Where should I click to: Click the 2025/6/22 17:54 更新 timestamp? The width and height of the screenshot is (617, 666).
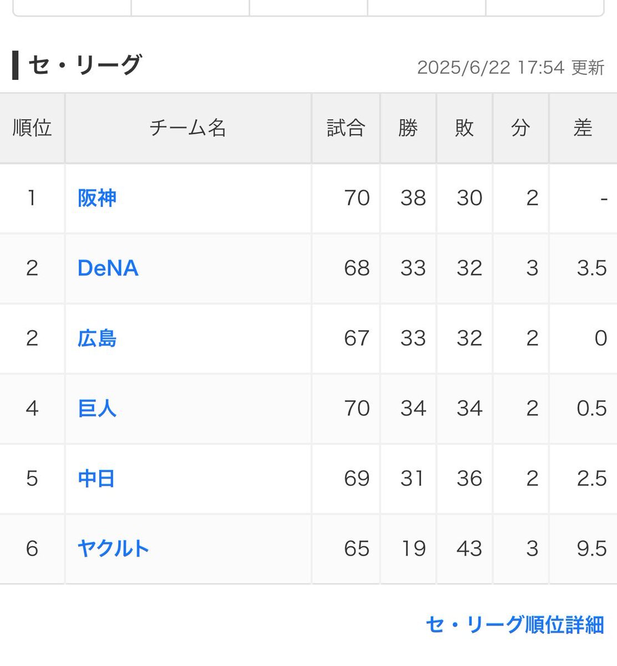click(x=510, y=68)
